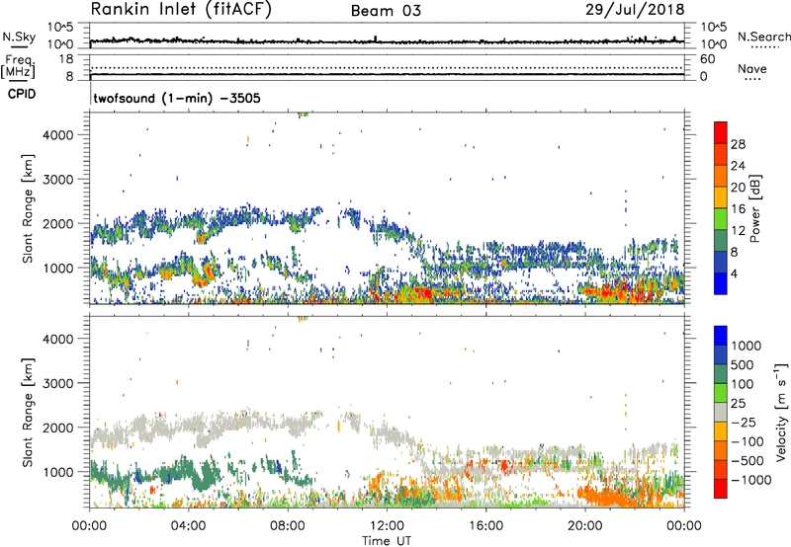This screenshot has height=547, width=791.
Task: Click the blue Velocity segment above 1000
Action: 721,336
